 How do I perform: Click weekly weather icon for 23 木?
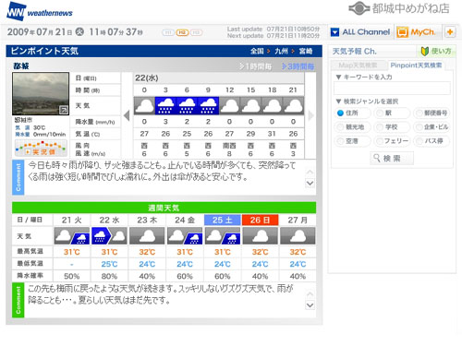(147, 236)
